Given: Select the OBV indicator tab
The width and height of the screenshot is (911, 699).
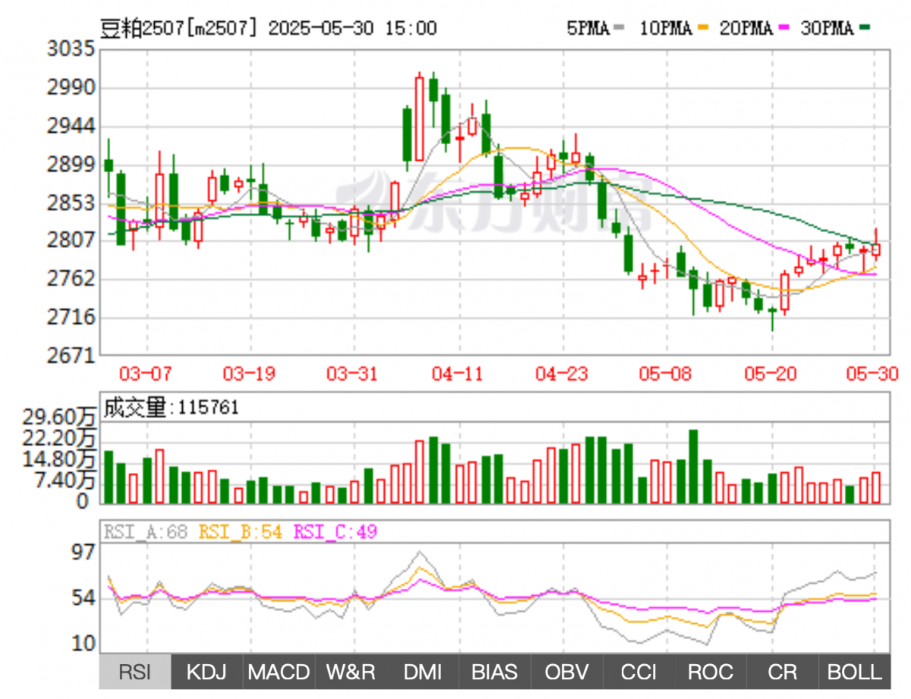Looking at the screenshot, I should point(567,672).
